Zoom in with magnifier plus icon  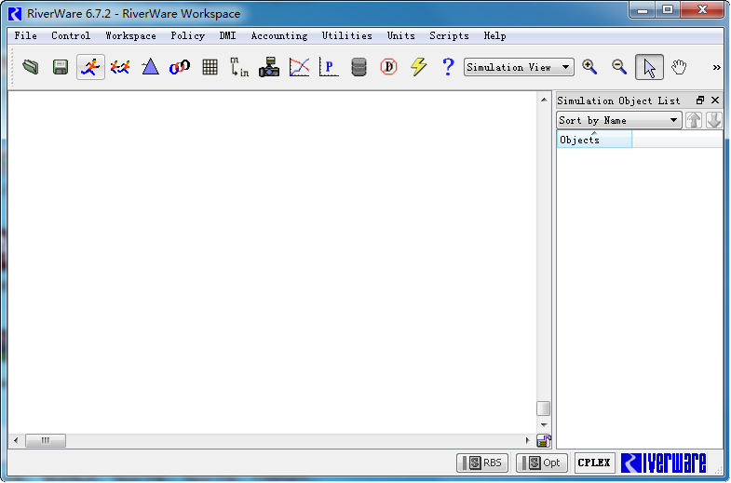pyautogui.click(x=589, y=67)
